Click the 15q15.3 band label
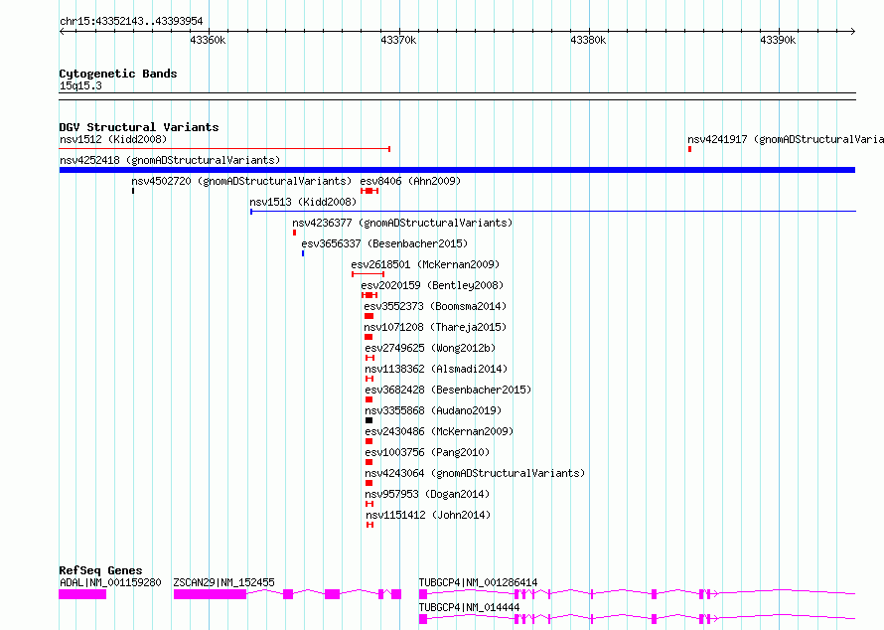 tap(80, 85)
